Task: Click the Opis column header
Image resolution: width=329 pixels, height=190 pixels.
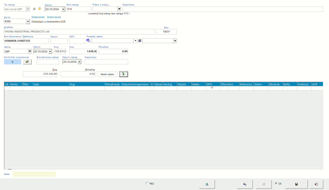Action: pyautogui.click(x=51, y=84)
